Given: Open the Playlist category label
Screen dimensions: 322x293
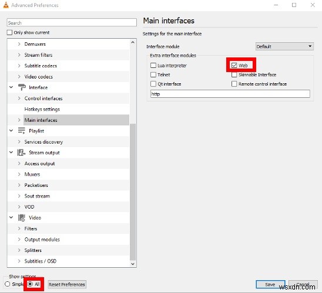Looking at the screenshot, I should tap(36, 131).
